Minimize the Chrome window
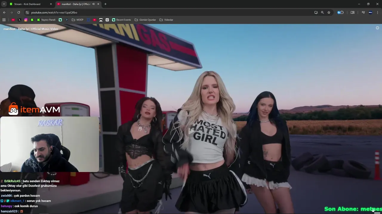This screenshot has width=382, height=214. tap(359, 4)
